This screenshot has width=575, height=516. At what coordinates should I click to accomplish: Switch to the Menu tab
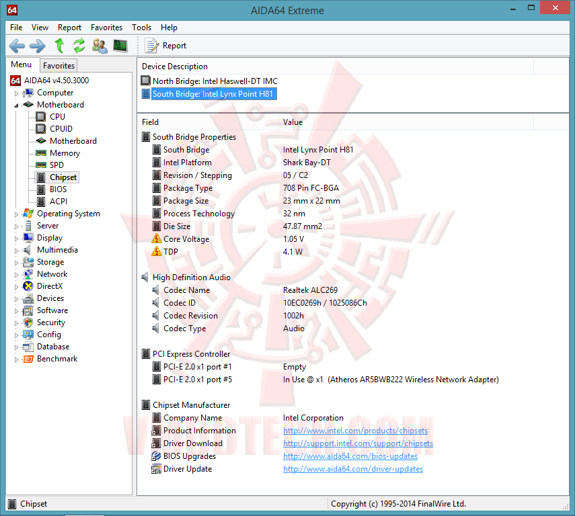coord(22,64)
